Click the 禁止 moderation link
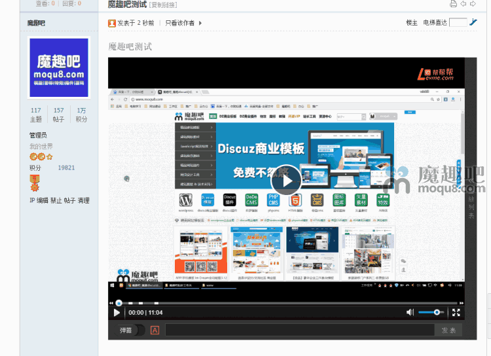491x356 pixels. pyautogui.click(x=56, y=200)
